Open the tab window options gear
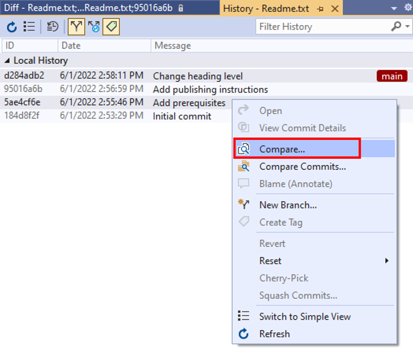 coord(407,9)
